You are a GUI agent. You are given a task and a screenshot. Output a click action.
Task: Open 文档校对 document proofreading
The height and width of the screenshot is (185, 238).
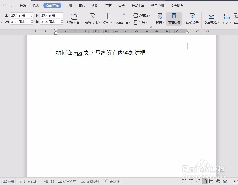coord(90,181)
